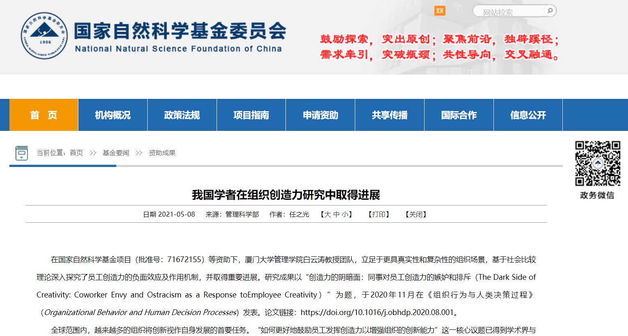Open the 首页 home tab
628x336 pixels.
pos(43,115)
